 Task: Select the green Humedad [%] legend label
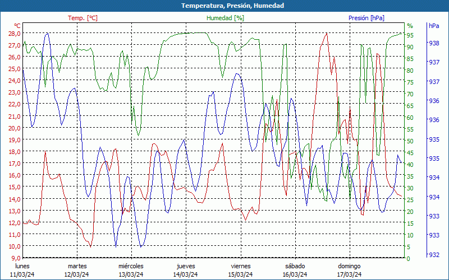pyautogui.click(x=226, y=18)
